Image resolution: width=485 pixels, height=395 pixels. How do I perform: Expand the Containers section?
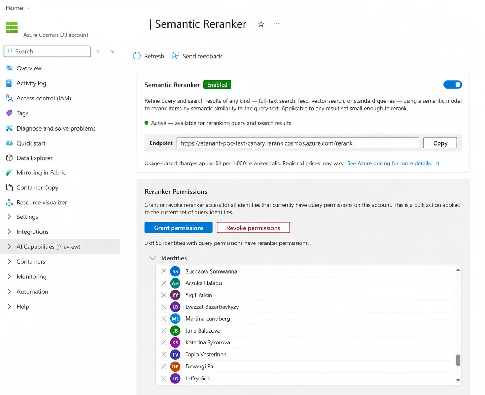pos(9,262)
